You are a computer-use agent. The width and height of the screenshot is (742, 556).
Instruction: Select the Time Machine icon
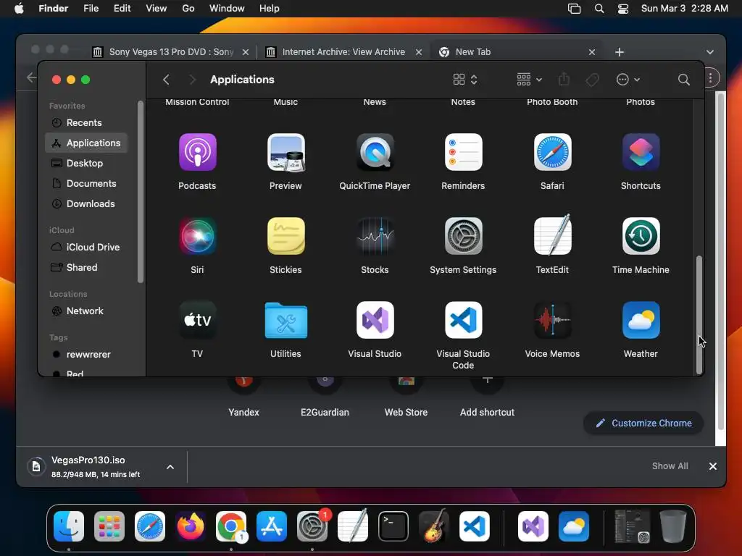coord(641,236)
